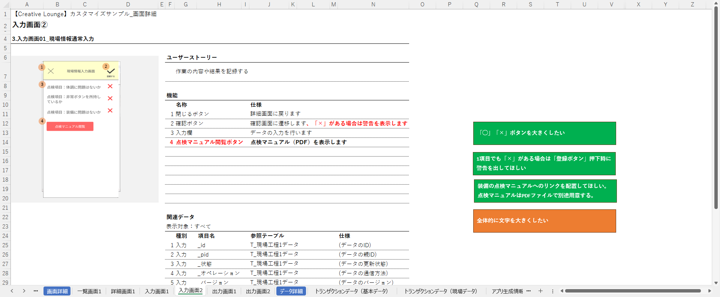The width and height of the screenshot is (720, 297).
Task: Click cell 点検マニュアル（PDF）を表示します
Action: pos(298,142)
